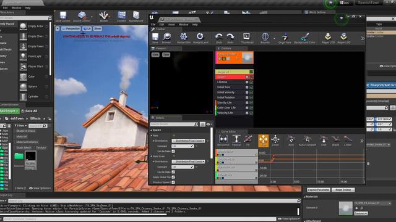Toggle Bounds icon in Cascade toolbar
This screenshot has height=222, width=396.
(x=265, y=37)
